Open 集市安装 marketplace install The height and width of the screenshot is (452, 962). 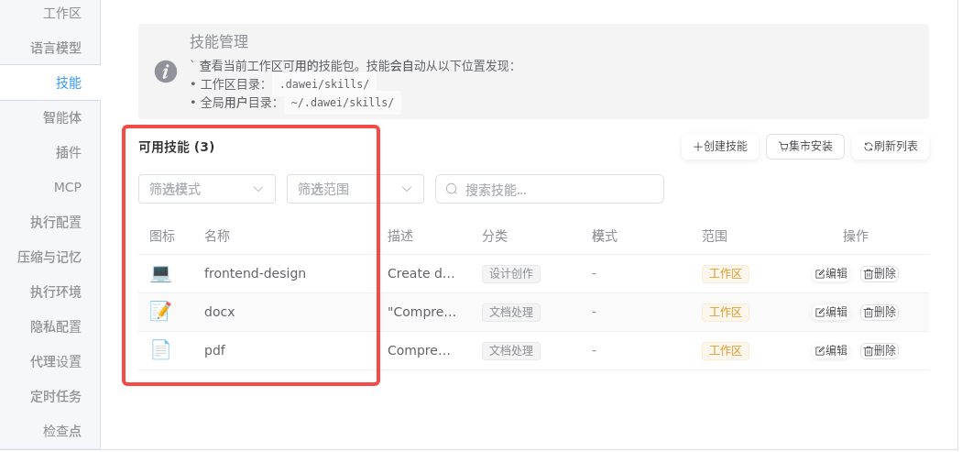pyautogui.click(x=805, y=147)
